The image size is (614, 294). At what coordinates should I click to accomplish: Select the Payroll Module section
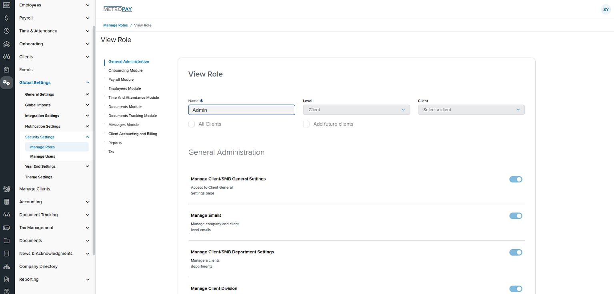(121, 79)
